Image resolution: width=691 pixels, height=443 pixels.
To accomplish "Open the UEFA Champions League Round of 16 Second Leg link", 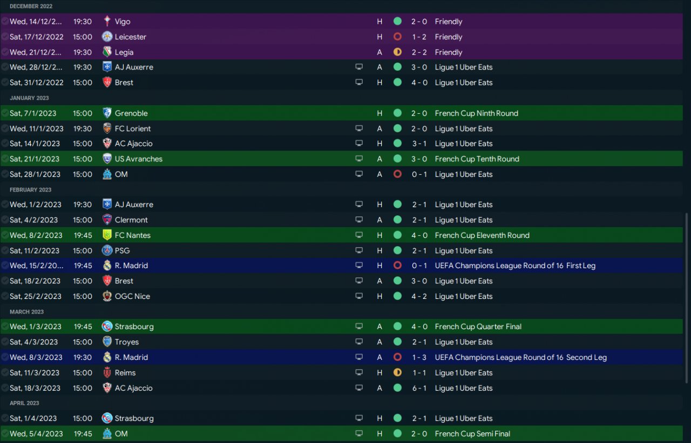I will (520, 357).
